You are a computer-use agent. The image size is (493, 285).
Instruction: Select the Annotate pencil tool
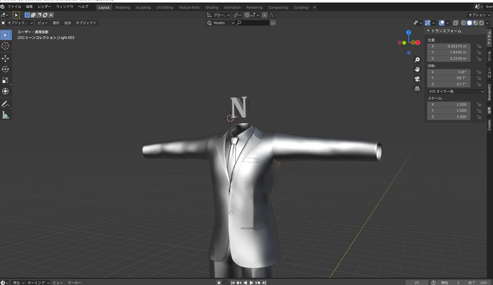(x=5, y=104)
